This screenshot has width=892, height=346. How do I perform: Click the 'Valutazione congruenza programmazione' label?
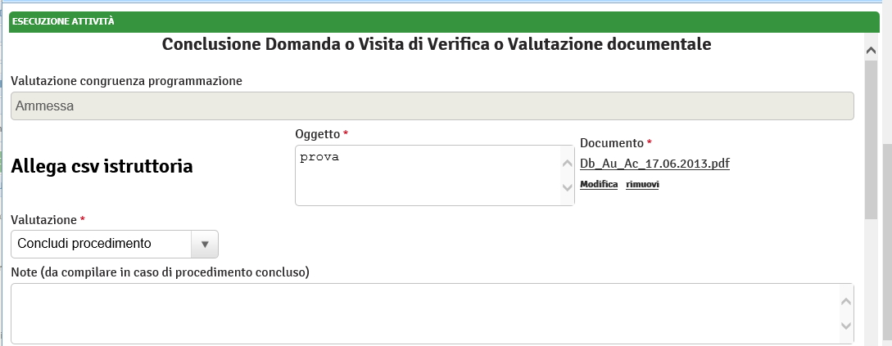coord(126,81)
